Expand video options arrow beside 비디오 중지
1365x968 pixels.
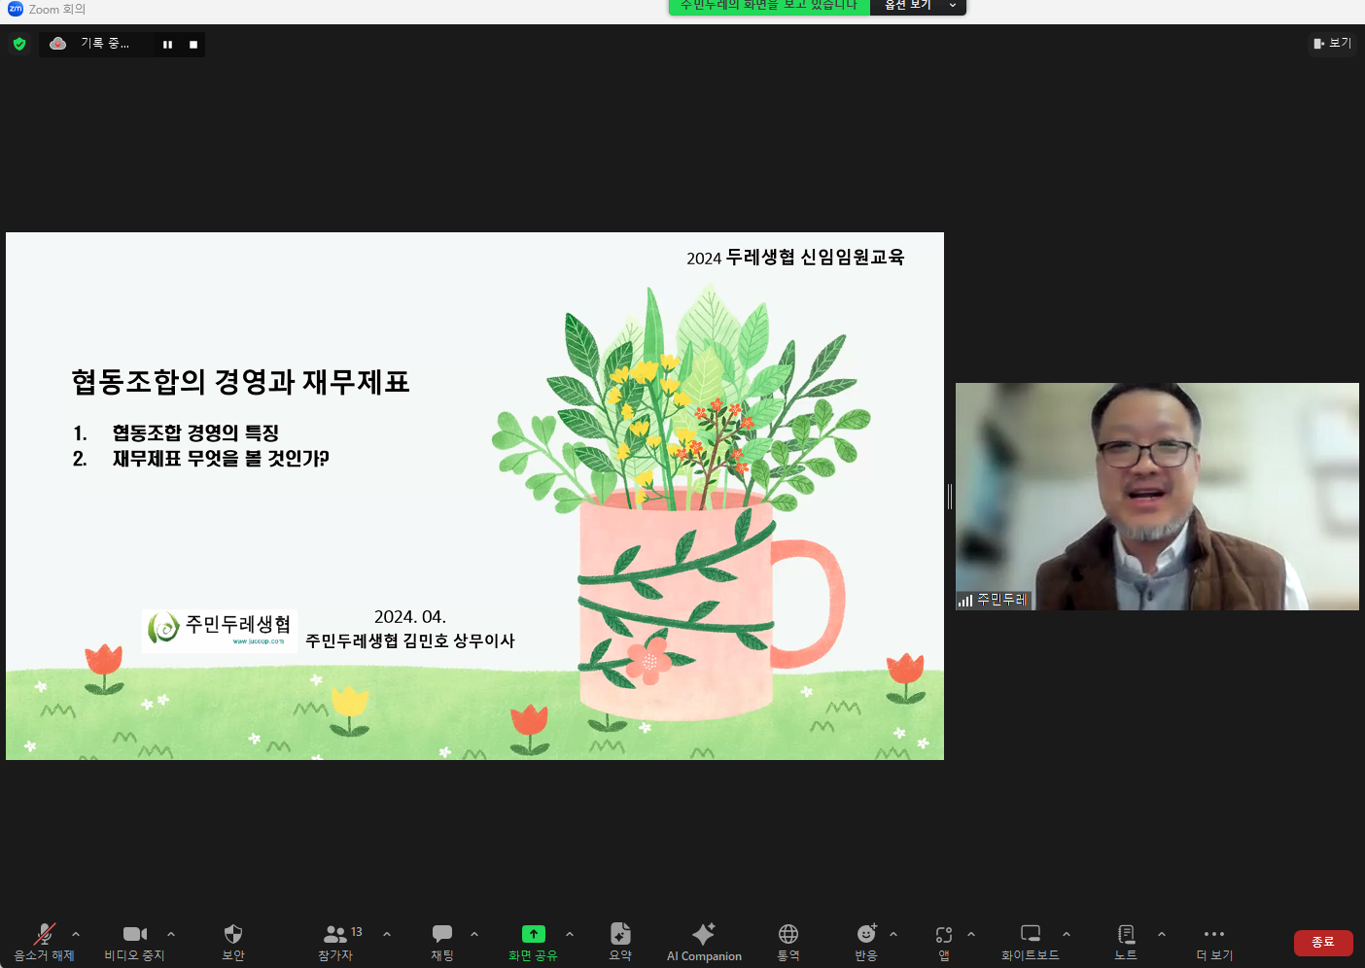171,934
